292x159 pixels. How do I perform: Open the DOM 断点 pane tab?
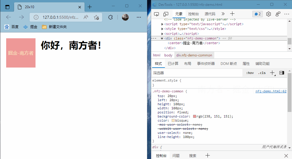tap(229, 64)
